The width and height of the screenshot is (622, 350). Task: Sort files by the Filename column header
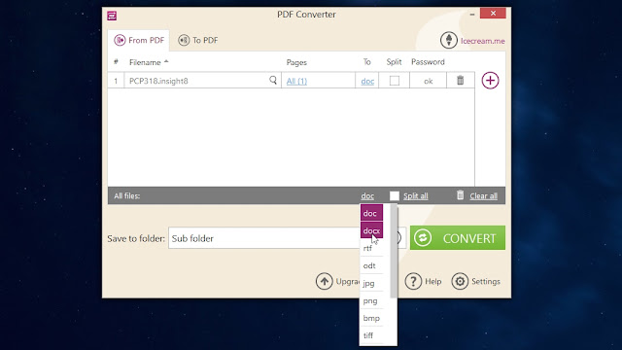(149, 62)
